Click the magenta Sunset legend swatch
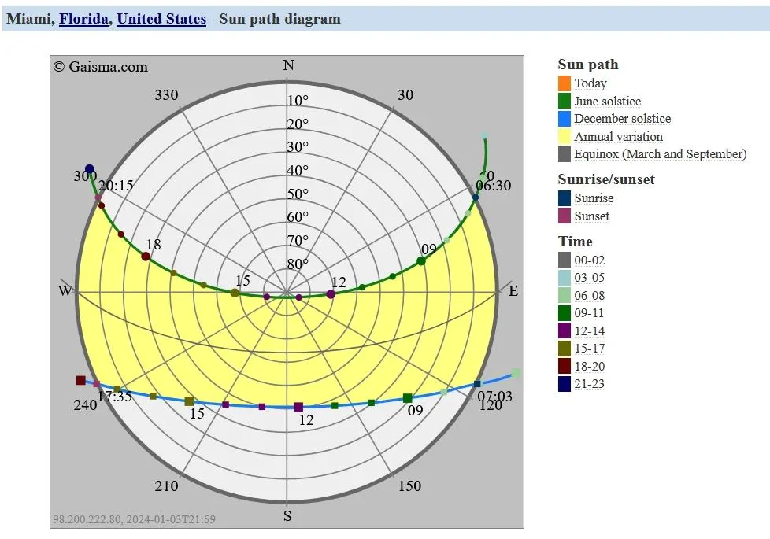Screen dimensions: 770x539 coord(565,216)
